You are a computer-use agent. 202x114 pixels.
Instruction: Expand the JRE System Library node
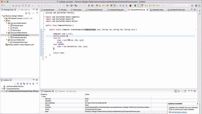click(4, 18)
